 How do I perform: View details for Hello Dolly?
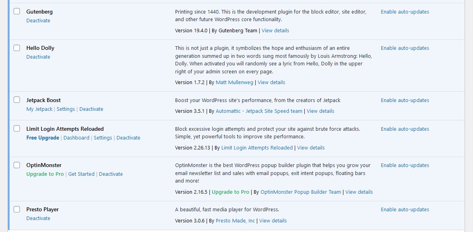(x=271, y=82)
